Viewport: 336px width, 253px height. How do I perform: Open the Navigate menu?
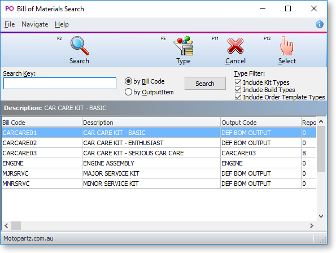pos(34,24)
